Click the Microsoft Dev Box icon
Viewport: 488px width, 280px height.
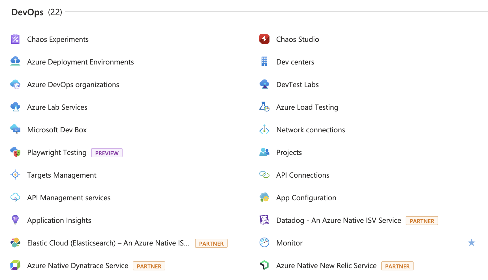(x=15, y=130)
